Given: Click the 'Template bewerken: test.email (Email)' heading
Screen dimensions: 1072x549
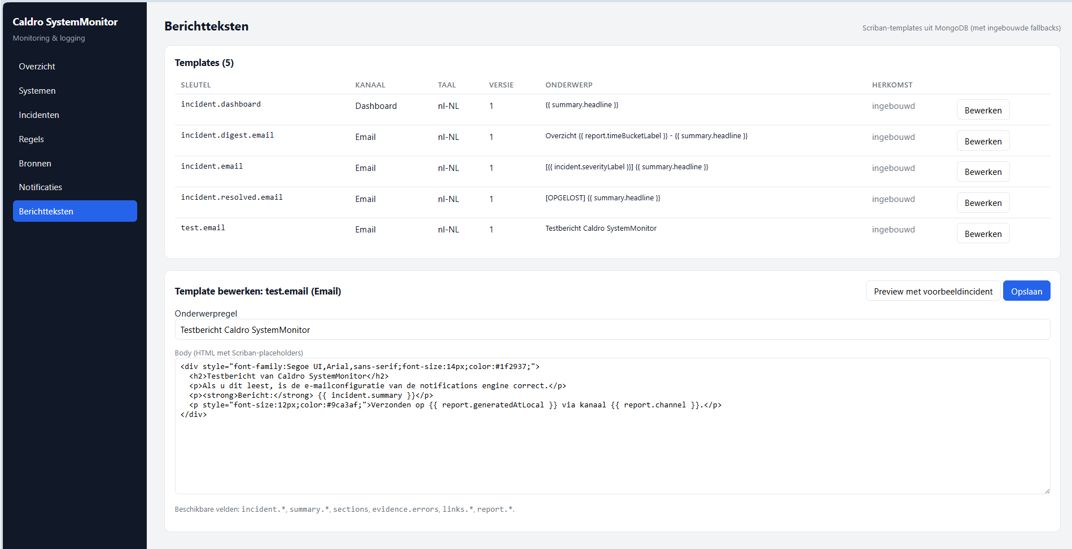Looking at the screenshot, I should (x=258, y=291).
